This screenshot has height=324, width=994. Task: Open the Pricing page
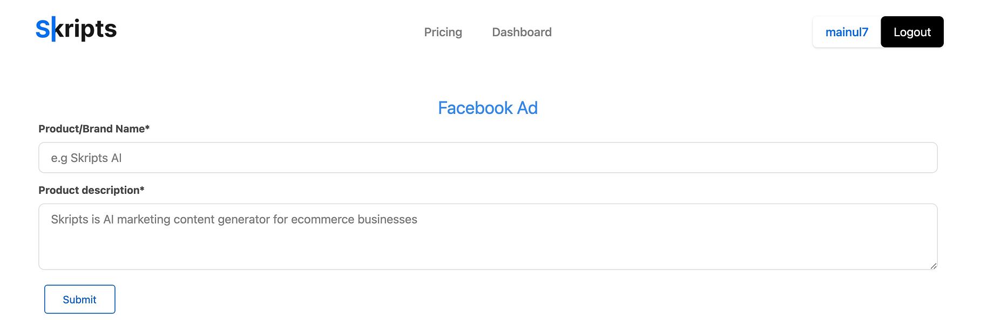point(443,32)
